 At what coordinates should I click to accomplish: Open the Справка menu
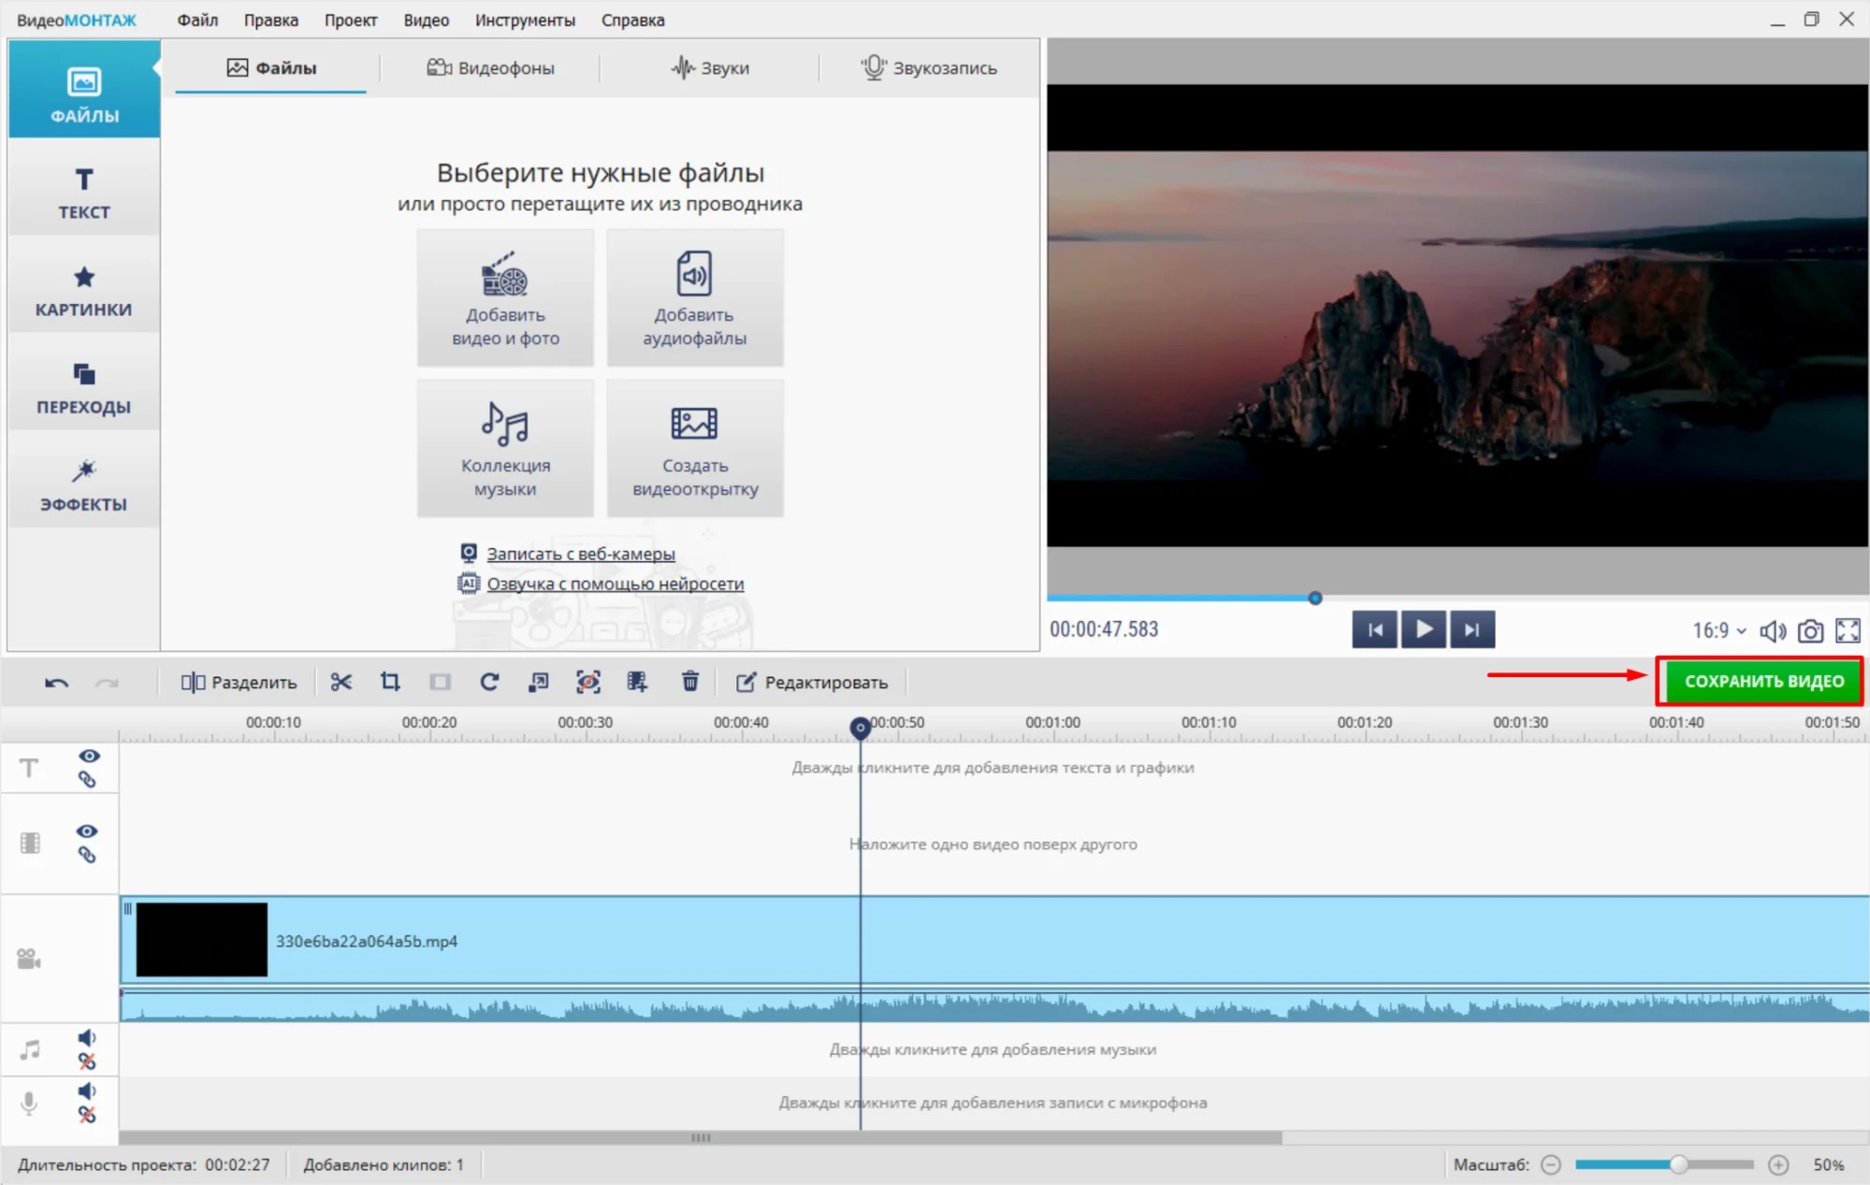tap(633, 20)
